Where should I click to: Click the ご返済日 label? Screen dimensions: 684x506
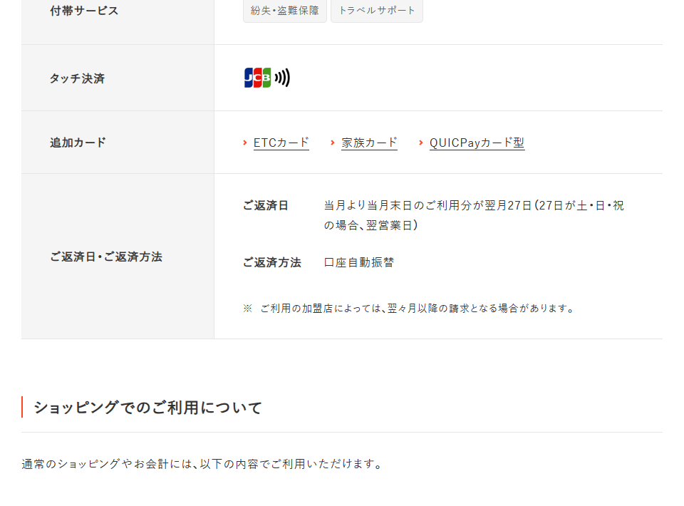pos(266,205)
